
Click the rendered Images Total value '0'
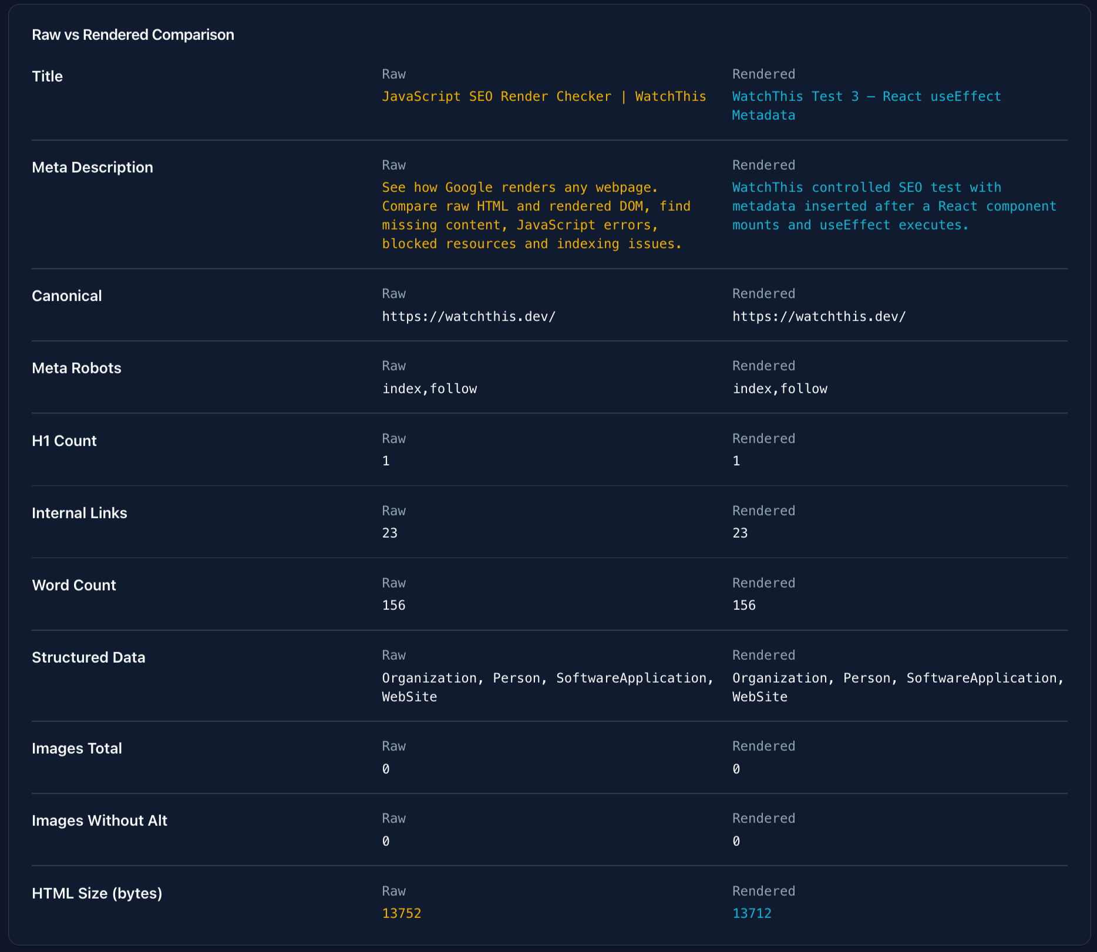tap(736, 769)
